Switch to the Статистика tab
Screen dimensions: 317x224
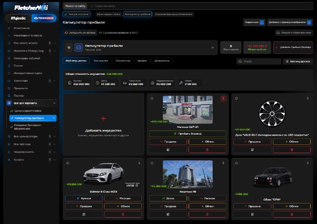[x=123, y=61]
